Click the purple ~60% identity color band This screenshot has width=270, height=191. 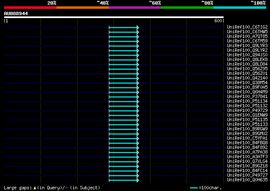[x=135, y=8]
